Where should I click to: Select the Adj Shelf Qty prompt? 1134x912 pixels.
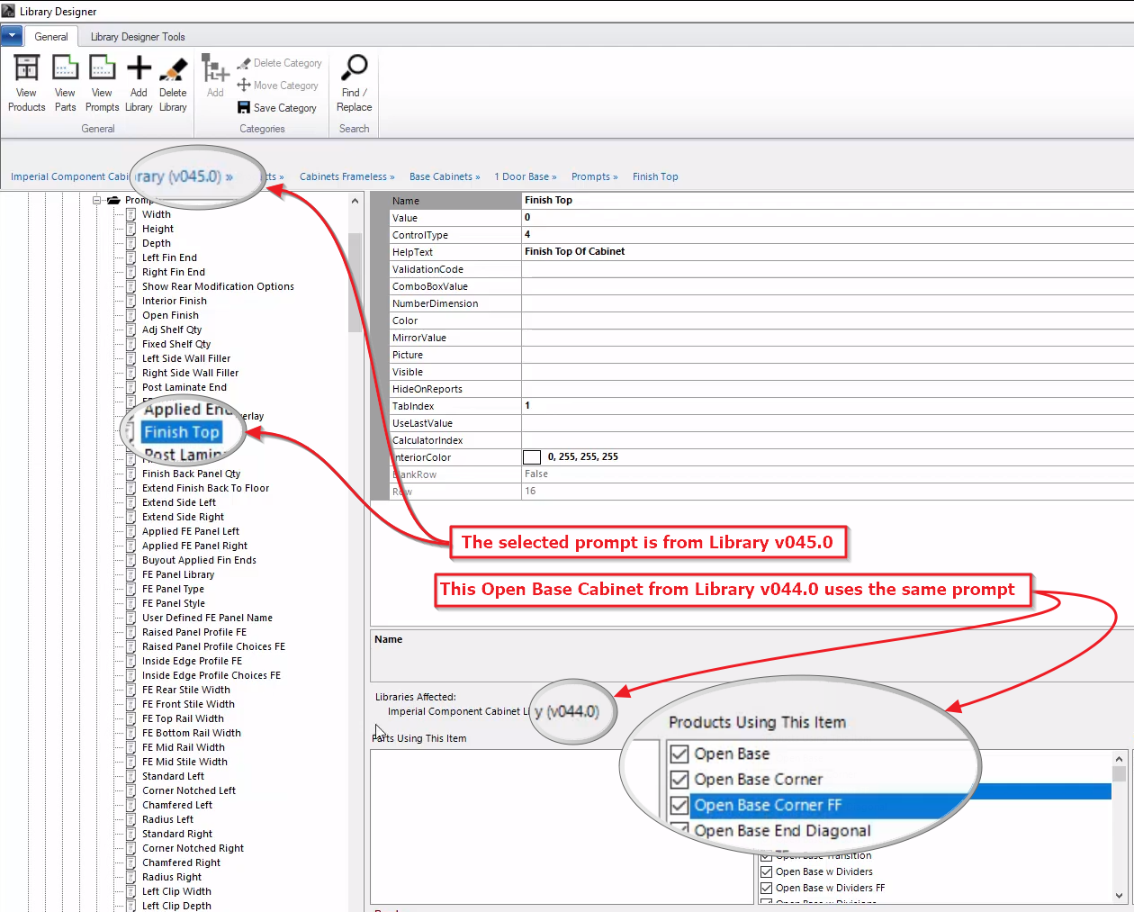point(172,330)
